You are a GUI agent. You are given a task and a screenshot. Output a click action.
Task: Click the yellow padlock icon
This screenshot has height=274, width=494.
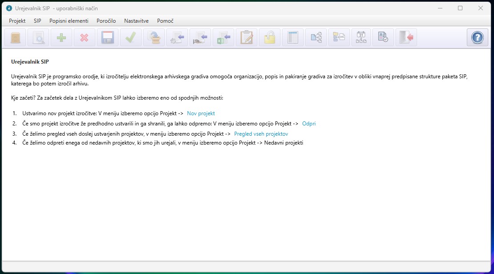coord(270,37)
